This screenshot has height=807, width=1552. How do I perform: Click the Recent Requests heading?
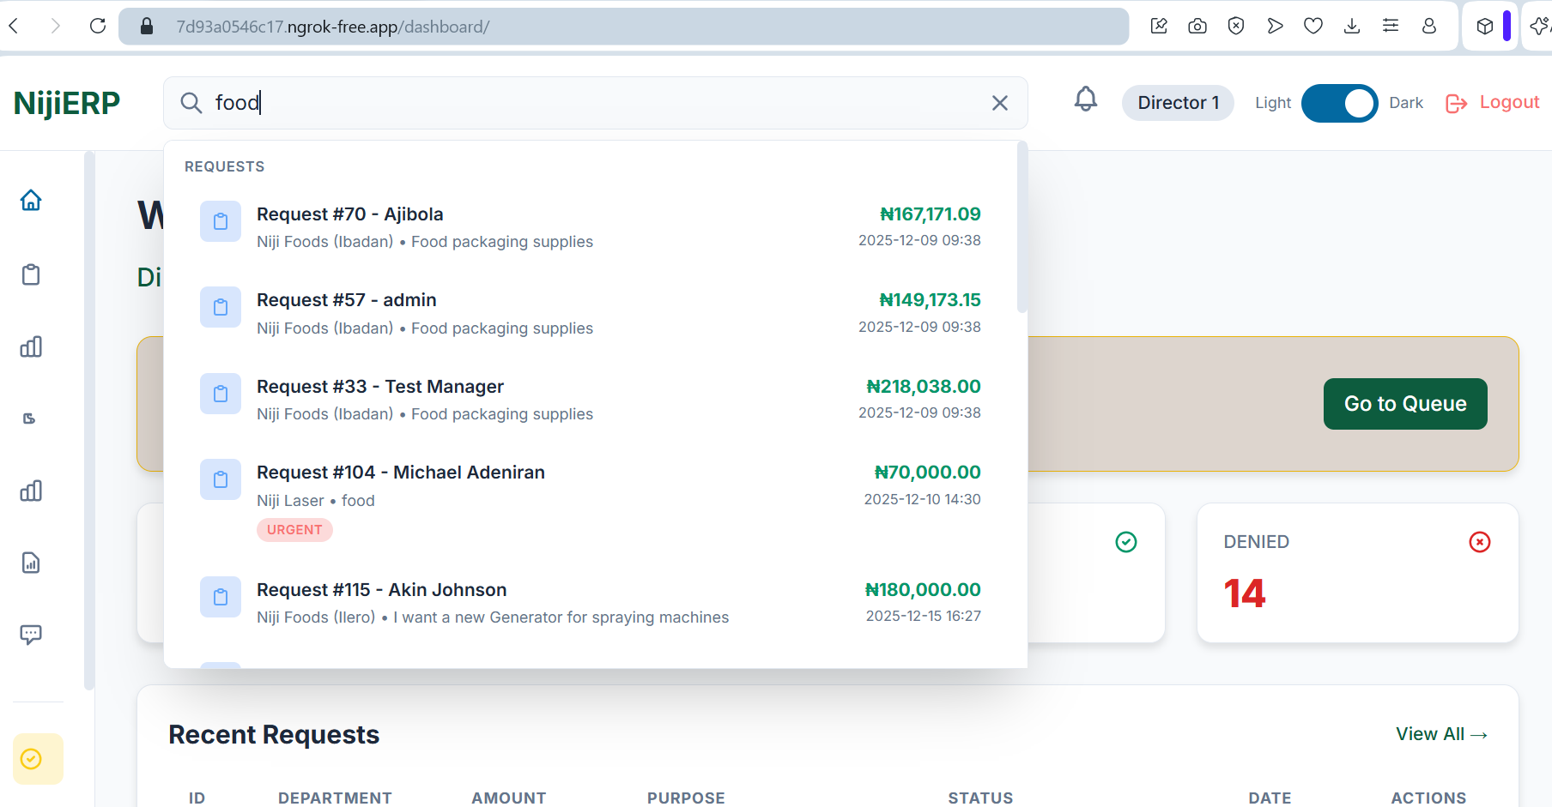(x=274, y=735)
